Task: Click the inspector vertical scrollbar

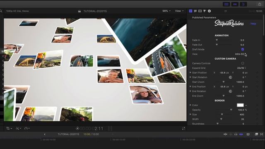Action: (x=264, y=25)
